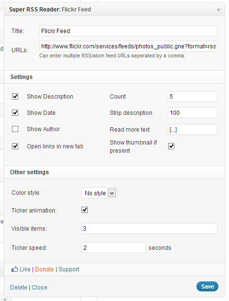Disable the Ticker animation checkbox

point(84,210)
